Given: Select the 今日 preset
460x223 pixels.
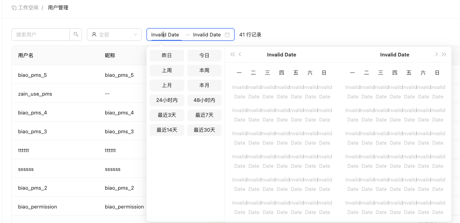Looking at the screenshot, I should 205,56.
